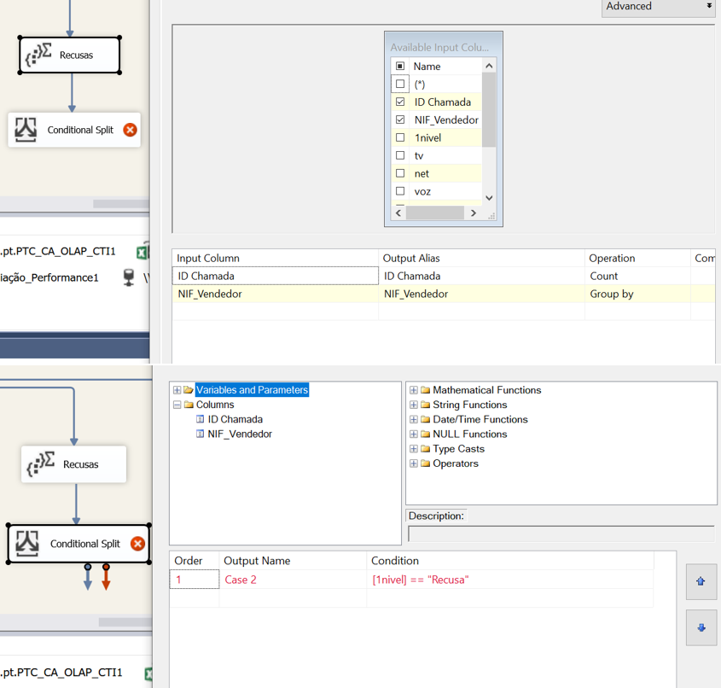721x688 pixels.
Task: Expand Mathematical Functions node
Action: pos(414,390)
